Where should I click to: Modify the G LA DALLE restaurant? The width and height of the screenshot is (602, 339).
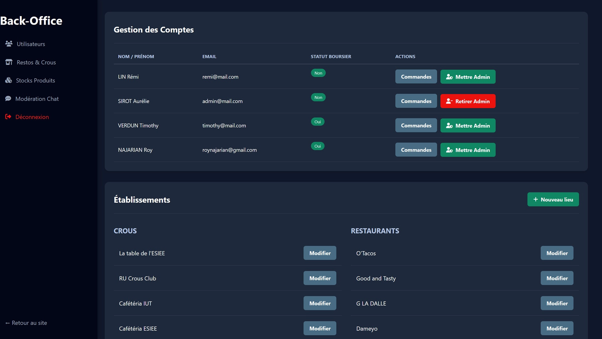tap(557, 303)
